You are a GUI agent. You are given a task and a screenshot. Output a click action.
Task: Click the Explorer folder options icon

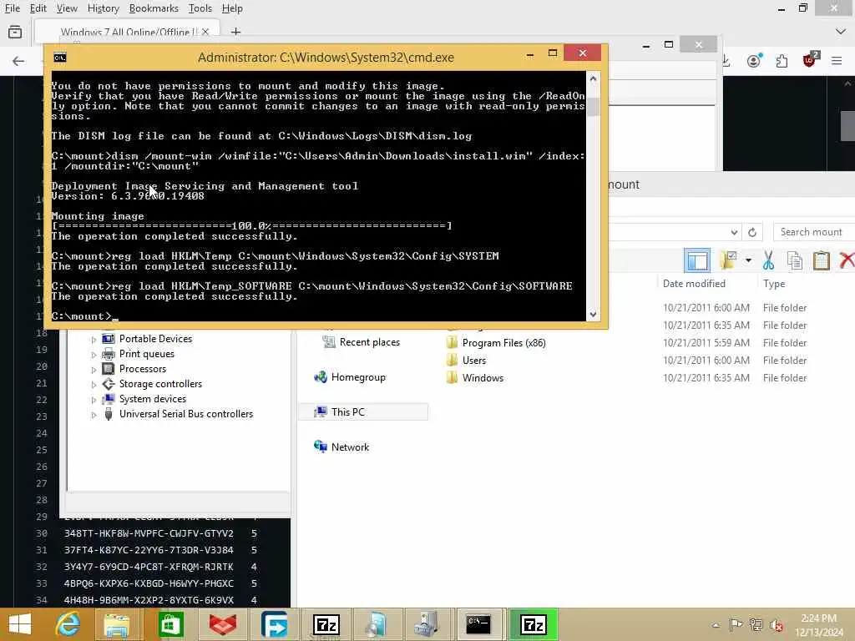(x=728, y=260)
